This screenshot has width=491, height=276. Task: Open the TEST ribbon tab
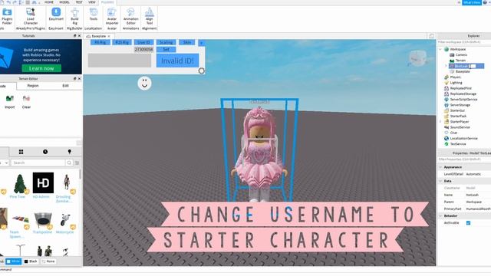(79, 2)
